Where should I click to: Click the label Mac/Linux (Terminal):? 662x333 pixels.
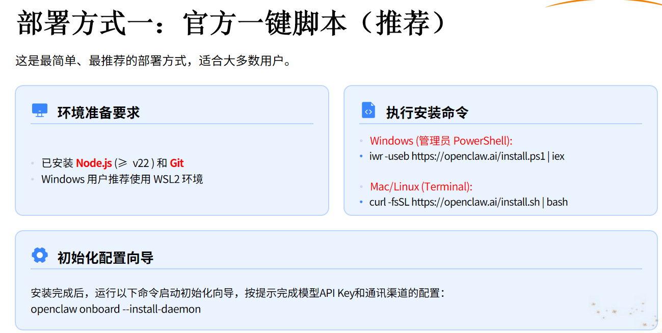(421, 187)
